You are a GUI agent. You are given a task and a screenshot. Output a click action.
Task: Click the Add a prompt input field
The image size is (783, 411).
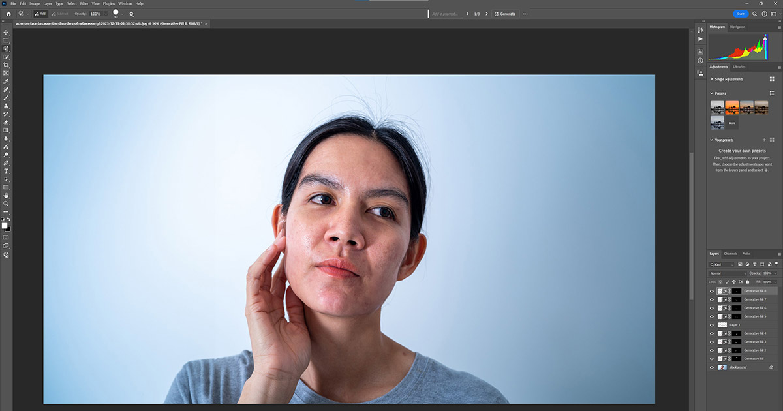[446, 14]
